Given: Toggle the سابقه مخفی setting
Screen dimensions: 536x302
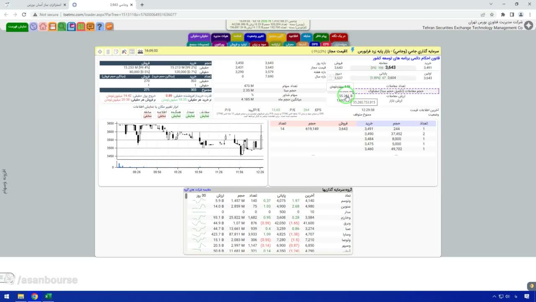Looking at the screenshot, I should click(147, 116).
